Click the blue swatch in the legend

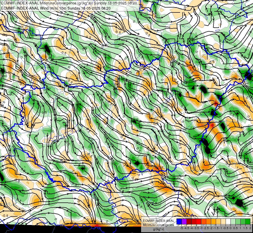[179, 221]
